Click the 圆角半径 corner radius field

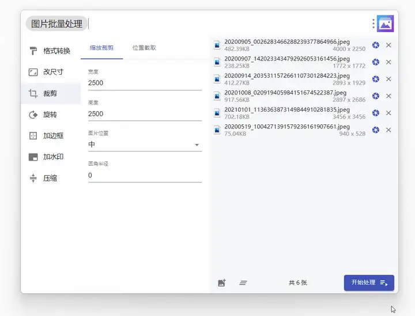[145, 175]
